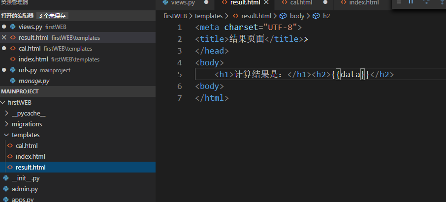Click Python icon of manage.py in open editors
This screenshot has width=446, height=202.
click(13, 81)
